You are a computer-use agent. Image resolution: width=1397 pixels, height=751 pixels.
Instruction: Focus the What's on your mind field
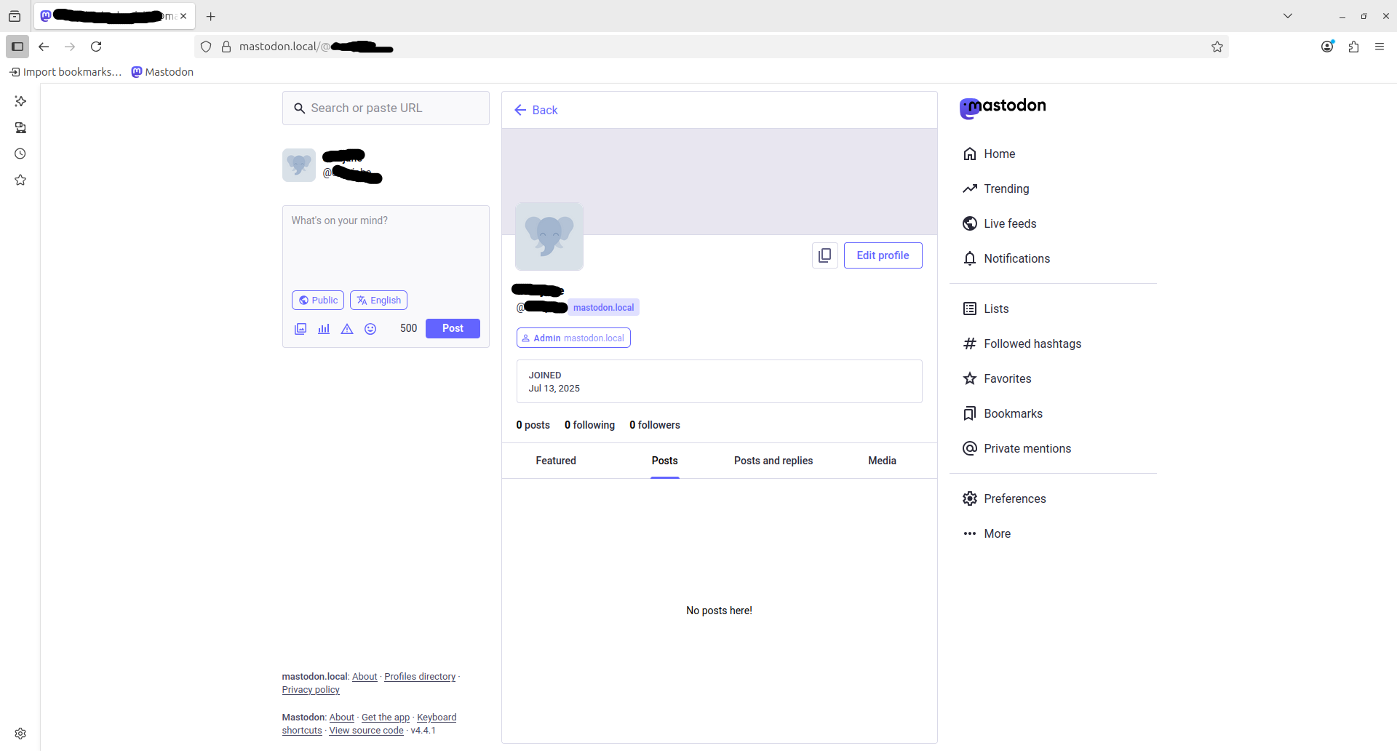[x=386, y=245]
